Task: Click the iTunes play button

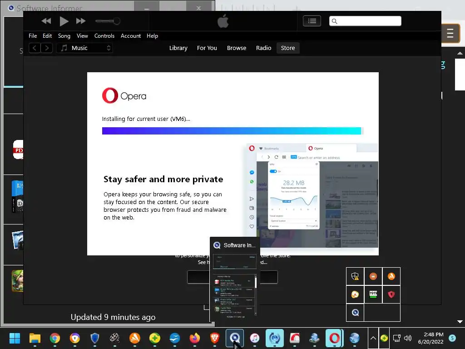Action: (64, 21)
